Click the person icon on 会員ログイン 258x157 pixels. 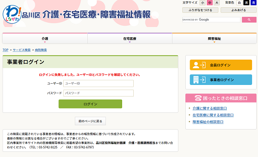[196, 65]
